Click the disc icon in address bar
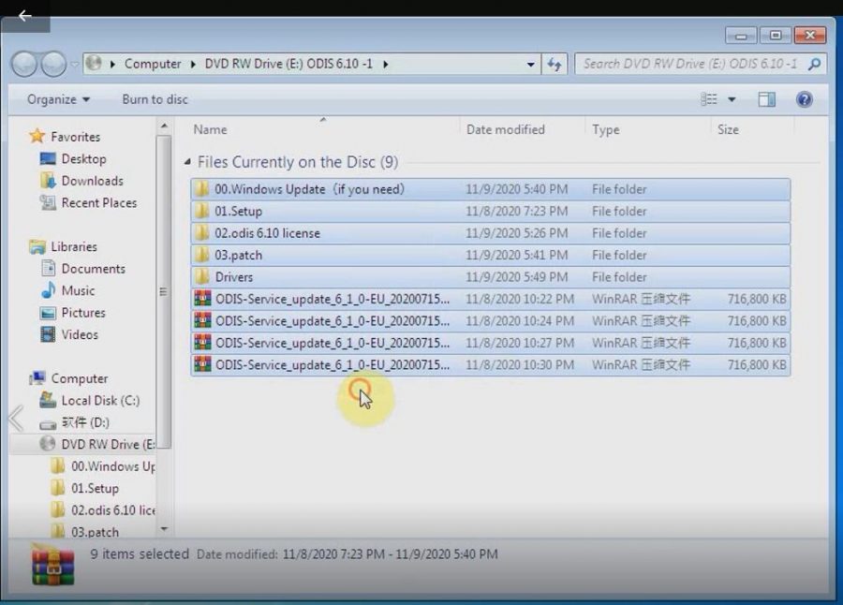Image resolution: width=843 pixels, height=605 pixels. 94,64
